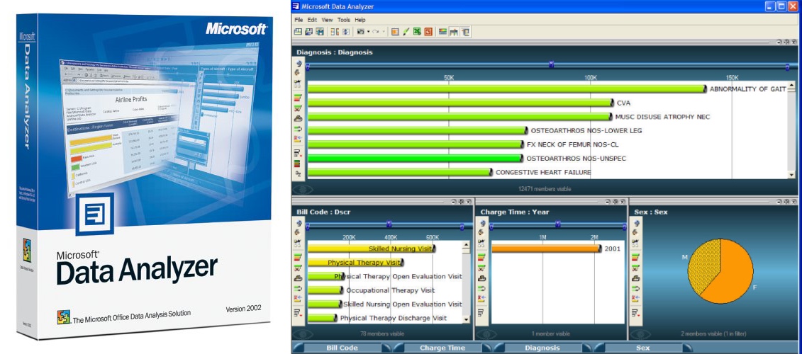Click the green loop-arrow icon in Bill Code pane
Viewport: 802px width, 354px height.
(298, 289)
